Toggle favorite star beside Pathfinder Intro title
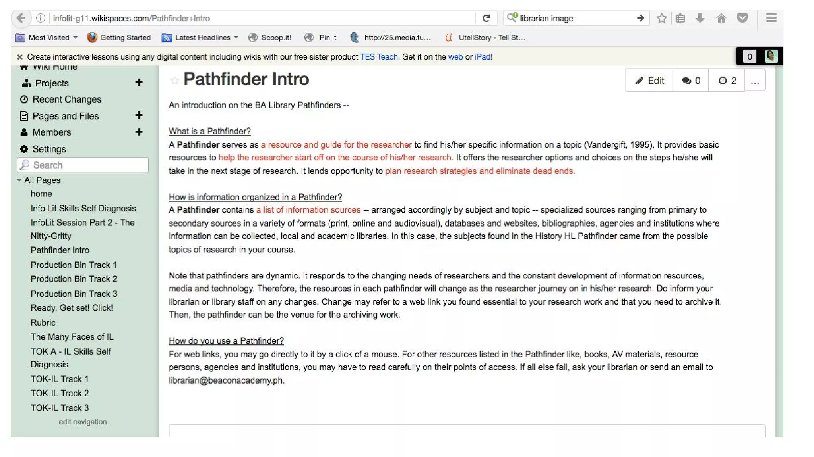 174,81
